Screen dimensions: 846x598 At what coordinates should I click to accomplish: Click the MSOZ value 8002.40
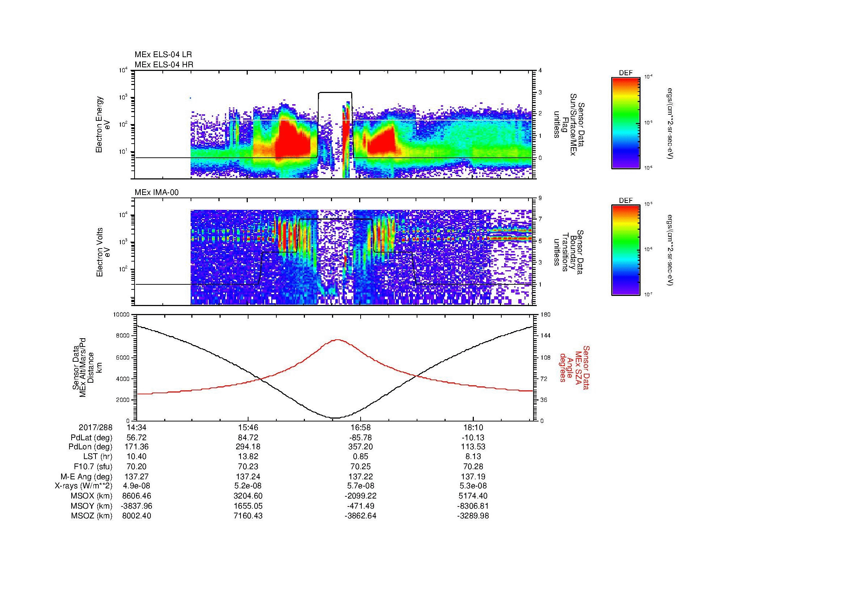pos(136,516)
